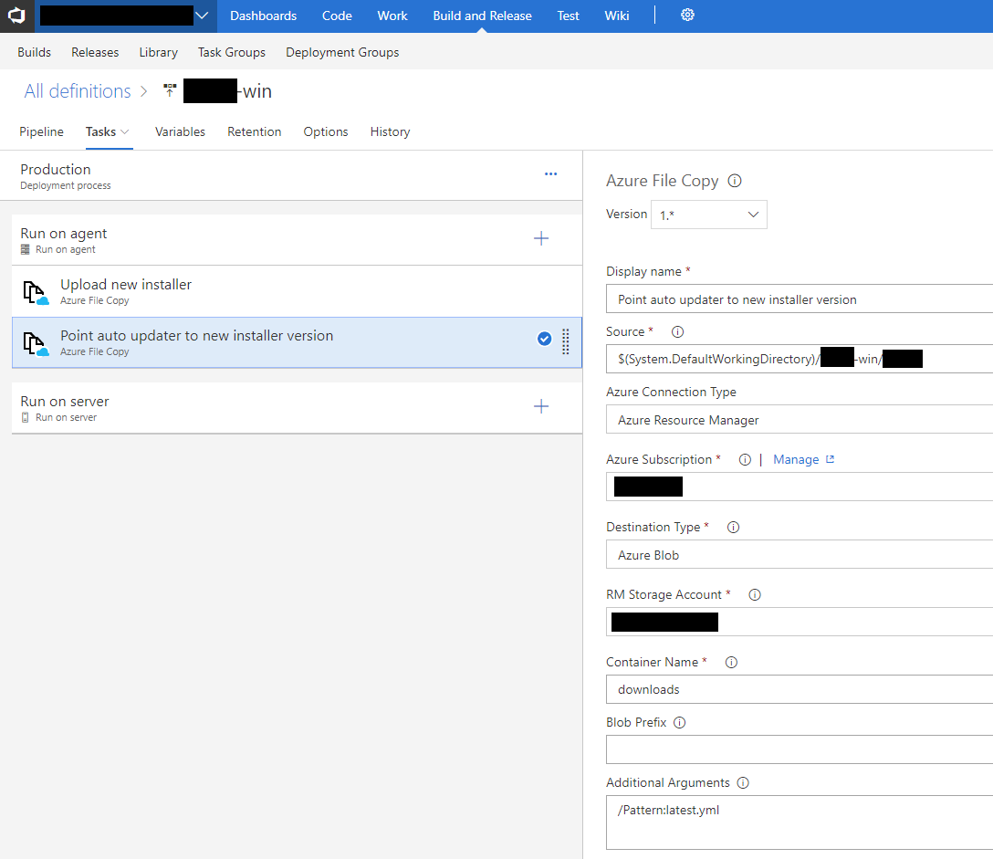Click the external link icon next to Manage

tap(830, 459)
